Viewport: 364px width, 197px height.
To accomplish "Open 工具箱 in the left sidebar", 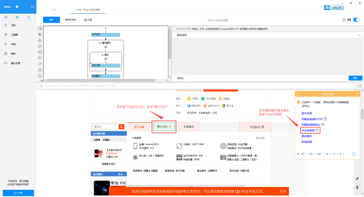I will pos(14,35).
